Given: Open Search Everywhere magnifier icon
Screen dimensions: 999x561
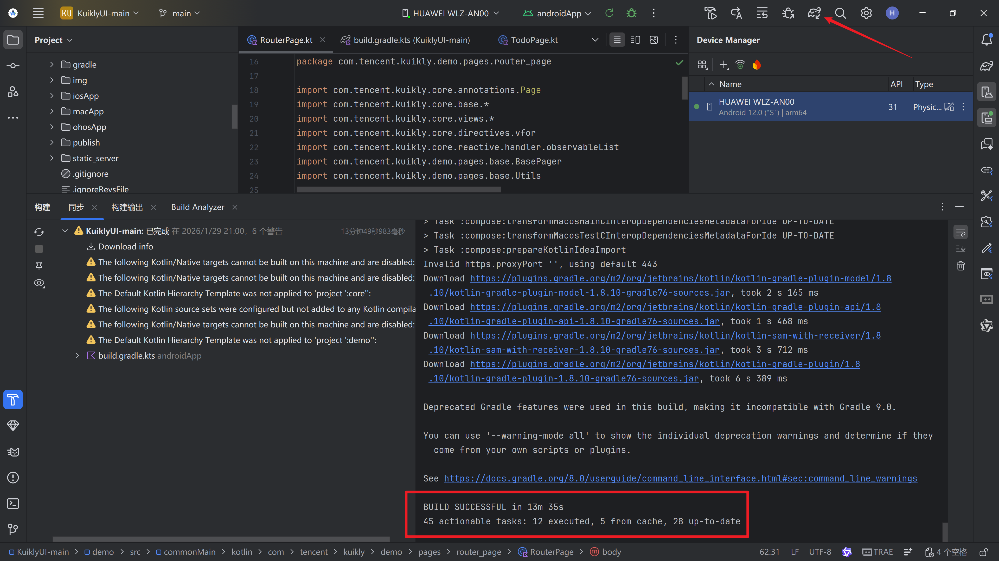Looking at the screenshot, I should 840,13.
